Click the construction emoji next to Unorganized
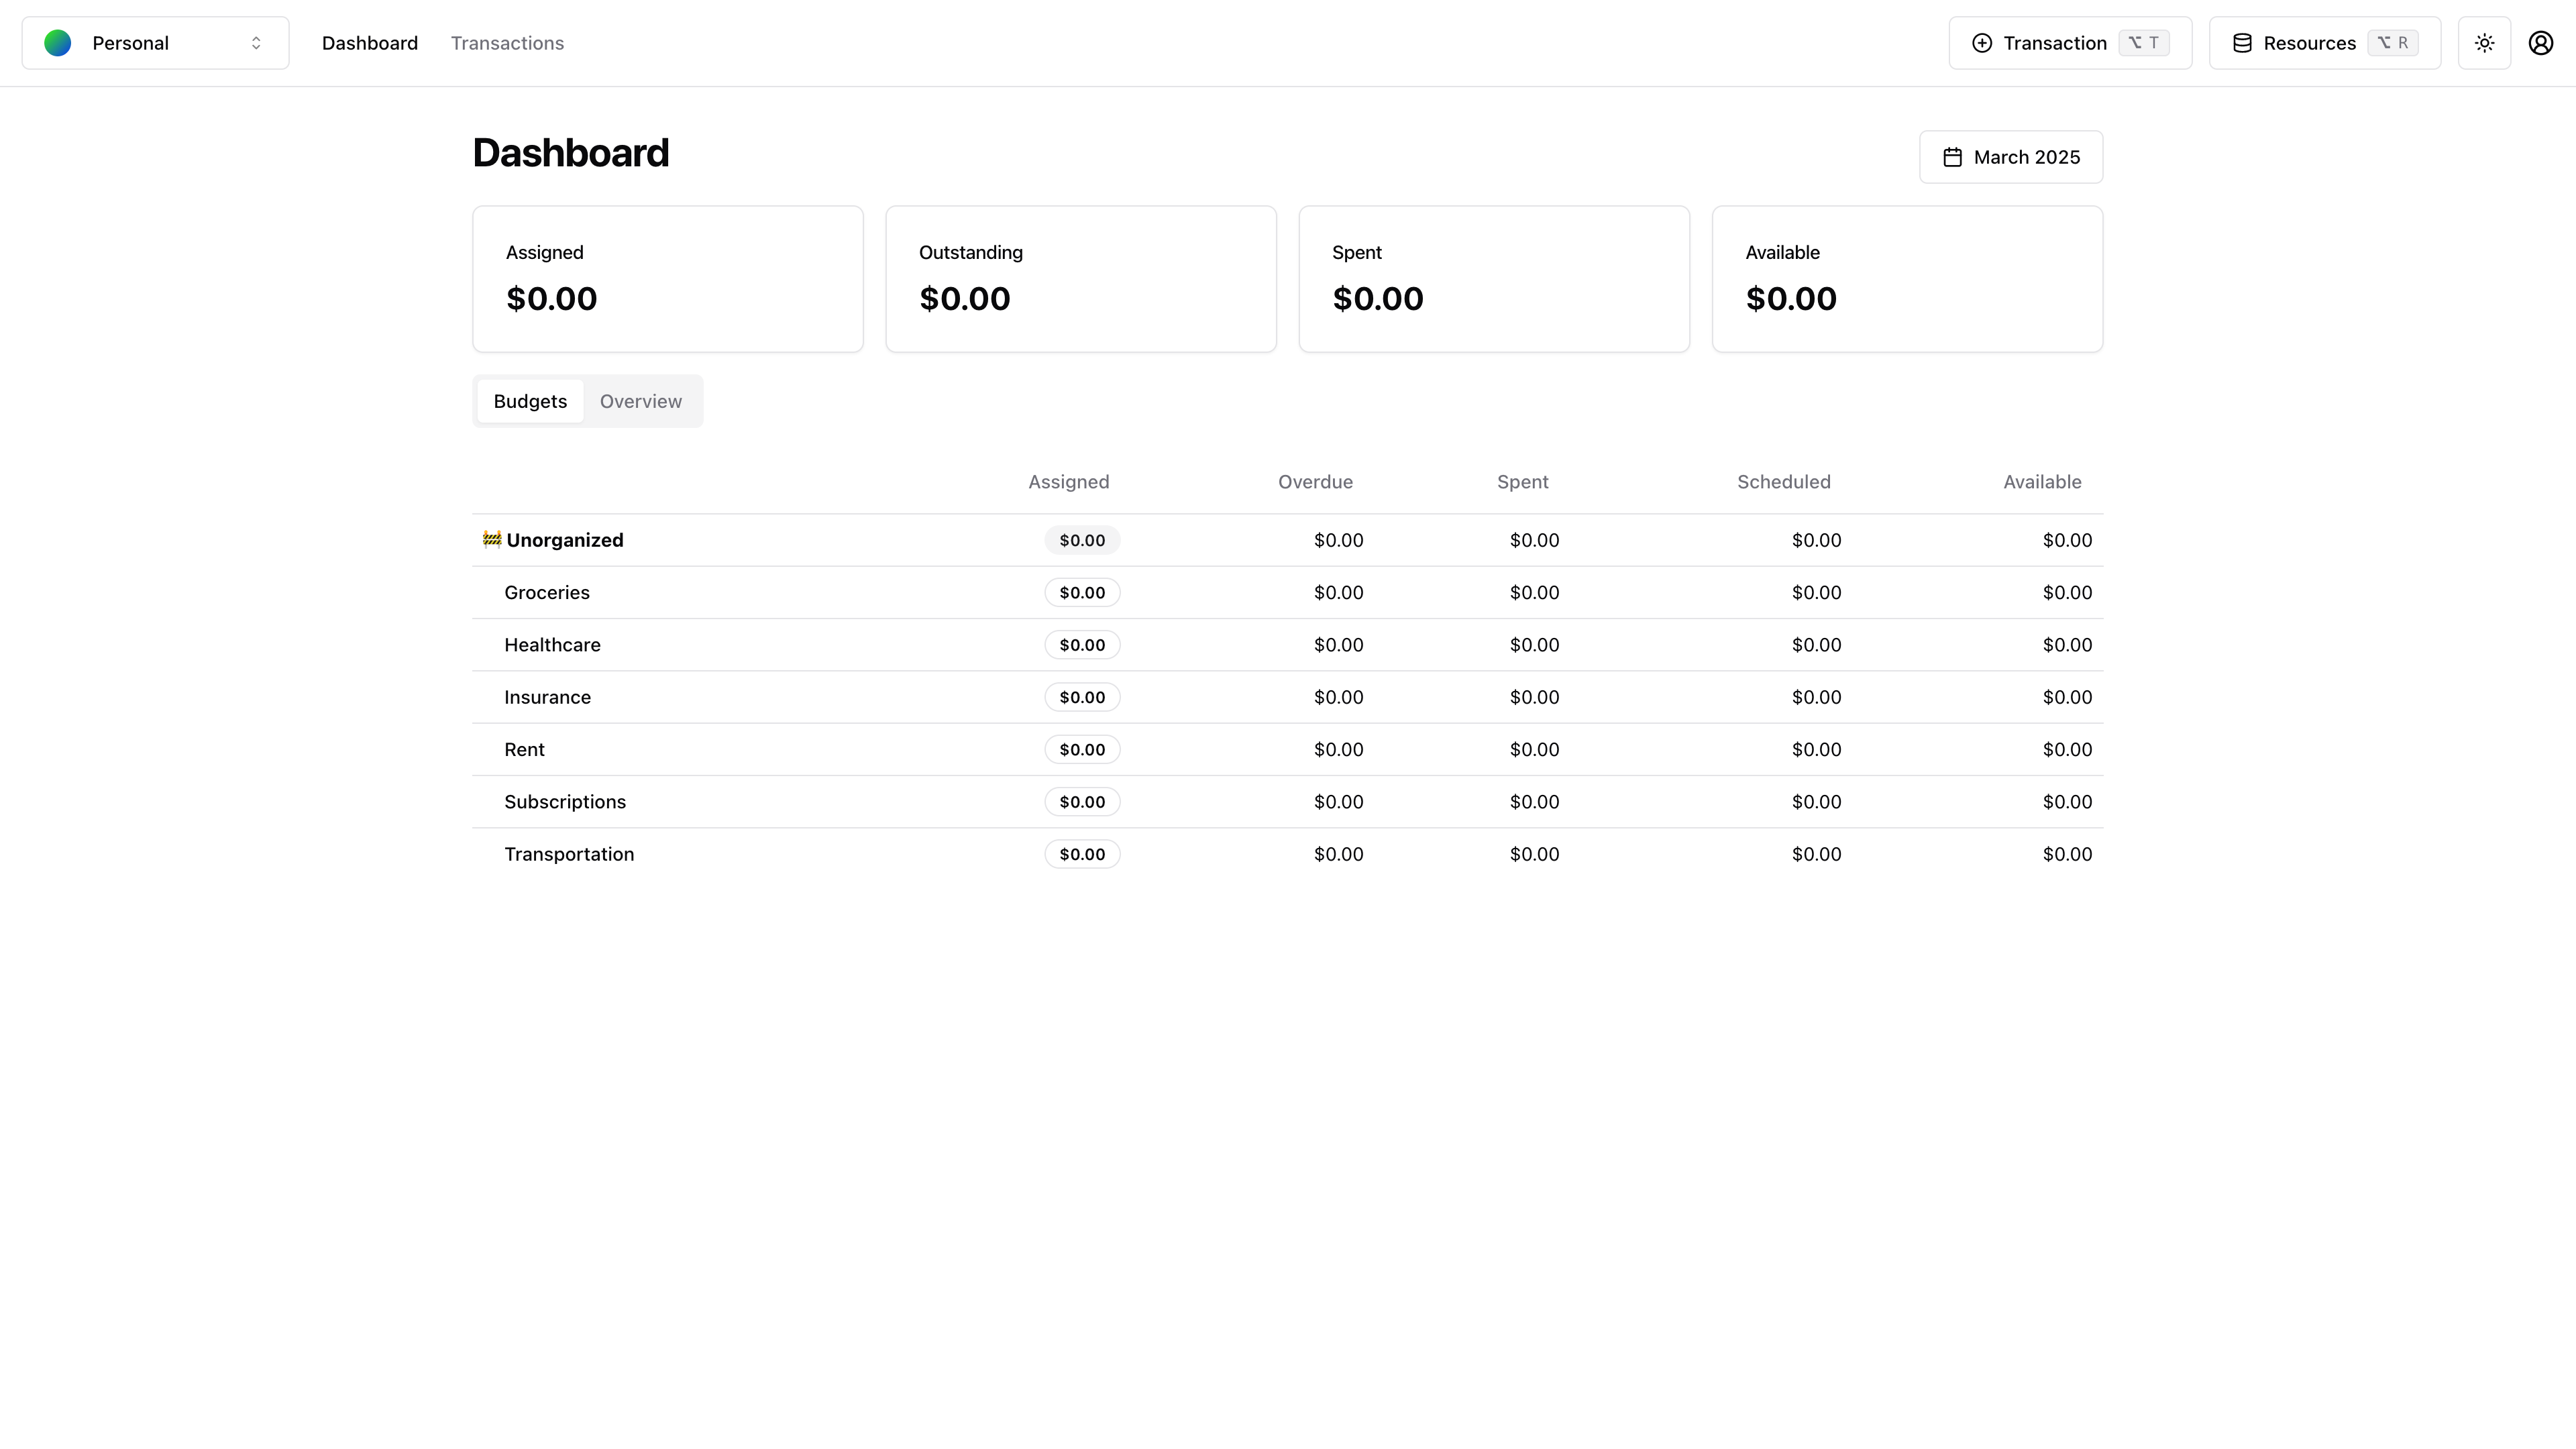Image resolution: width=2576 pixels, height=1449 pixels. pos(492,540)
